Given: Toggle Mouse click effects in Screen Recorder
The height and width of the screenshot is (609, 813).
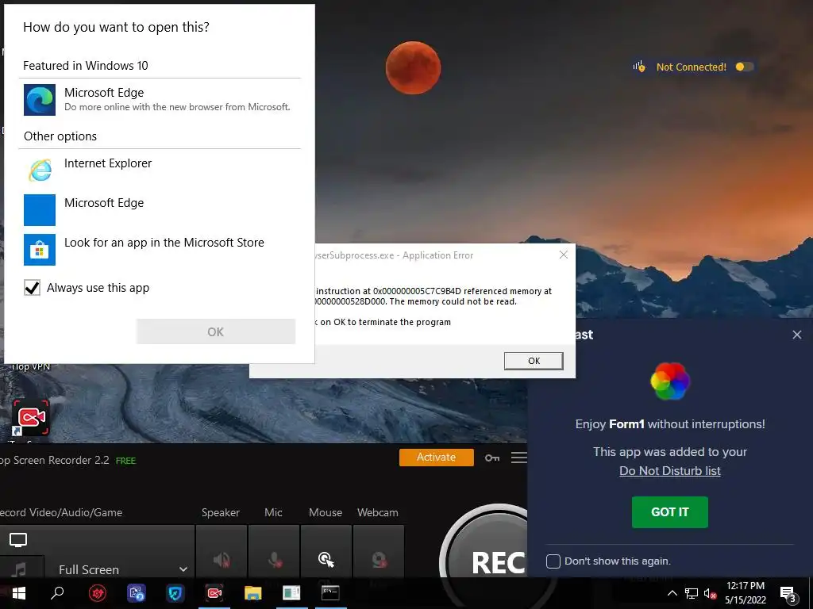Looking at the screenshot, I should tap(326, 558).
